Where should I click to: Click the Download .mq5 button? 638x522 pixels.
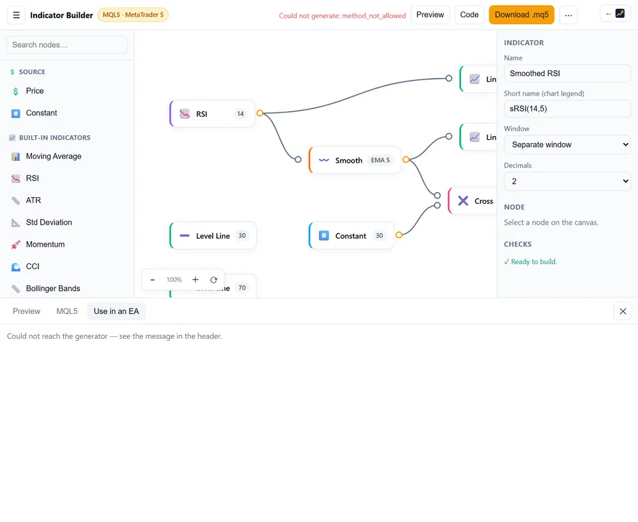pyautogui.click(x=522, y=15)
